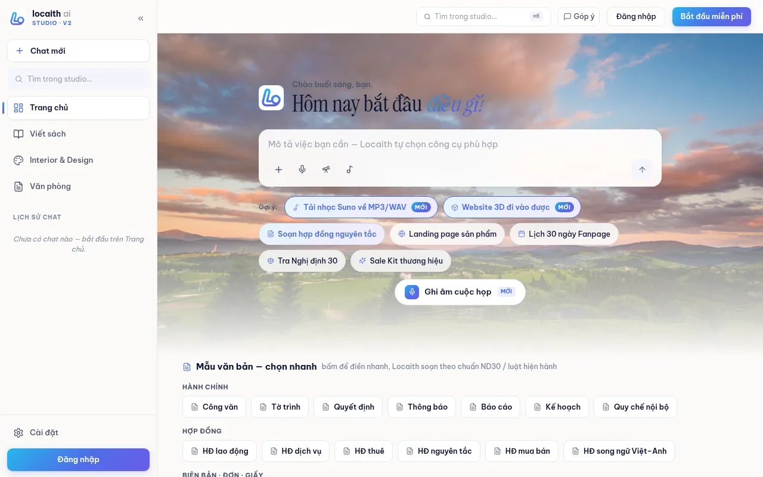The height and width of the screenshot is (477, 763).
Task: Select the Tờ trình template
Action: point(280,407)
